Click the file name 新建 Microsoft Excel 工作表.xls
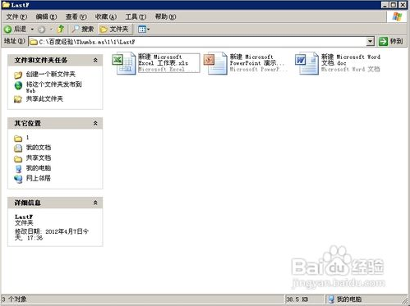Image resolution: width=410 pixels, height=306 pixels. pos(164,60)
